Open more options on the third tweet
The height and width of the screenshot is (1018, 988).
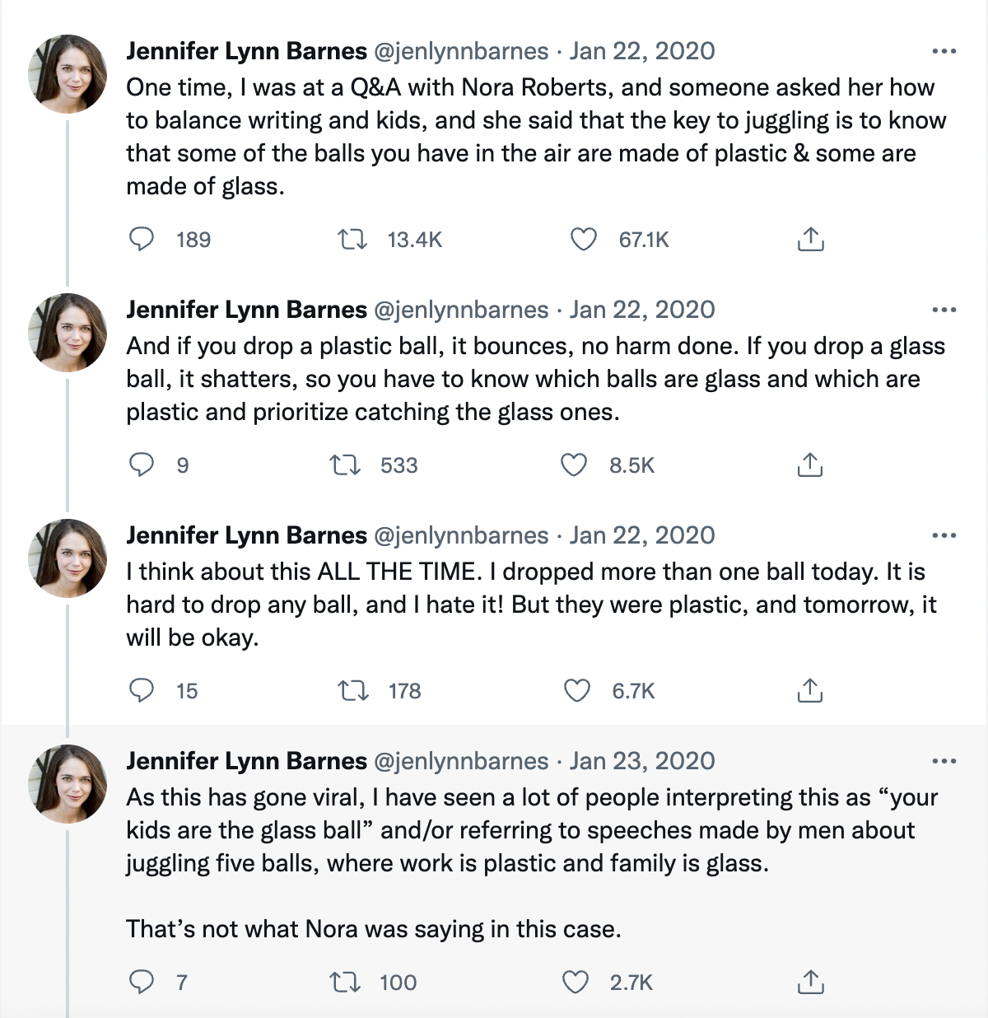pos(944,536)
